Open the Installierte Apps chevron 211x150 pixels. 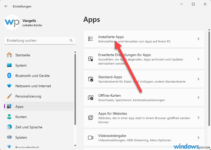198,39
